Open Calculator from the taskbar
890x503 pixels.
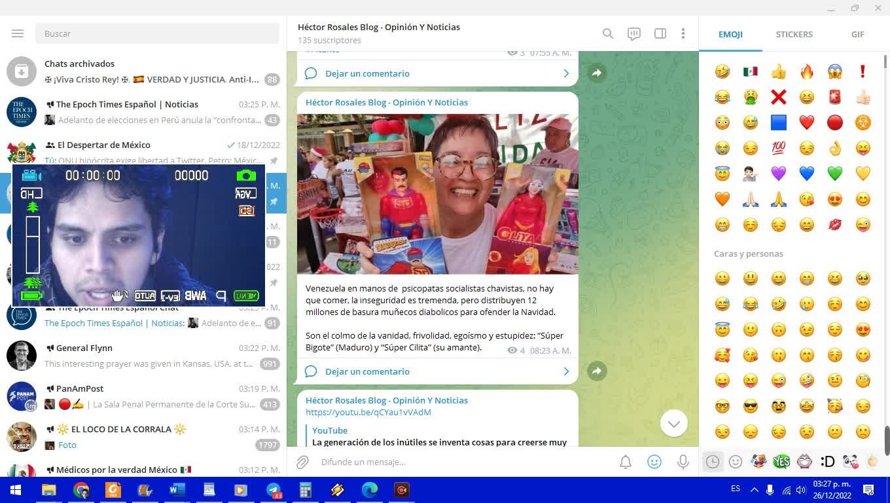(306, 490)
